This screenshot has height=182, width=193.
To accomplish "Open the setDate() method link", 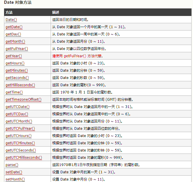I will [x=14, y=172].
